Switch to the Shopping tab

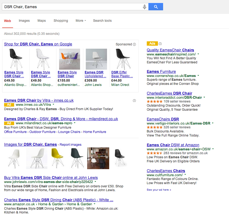click(x=61, y=21)
